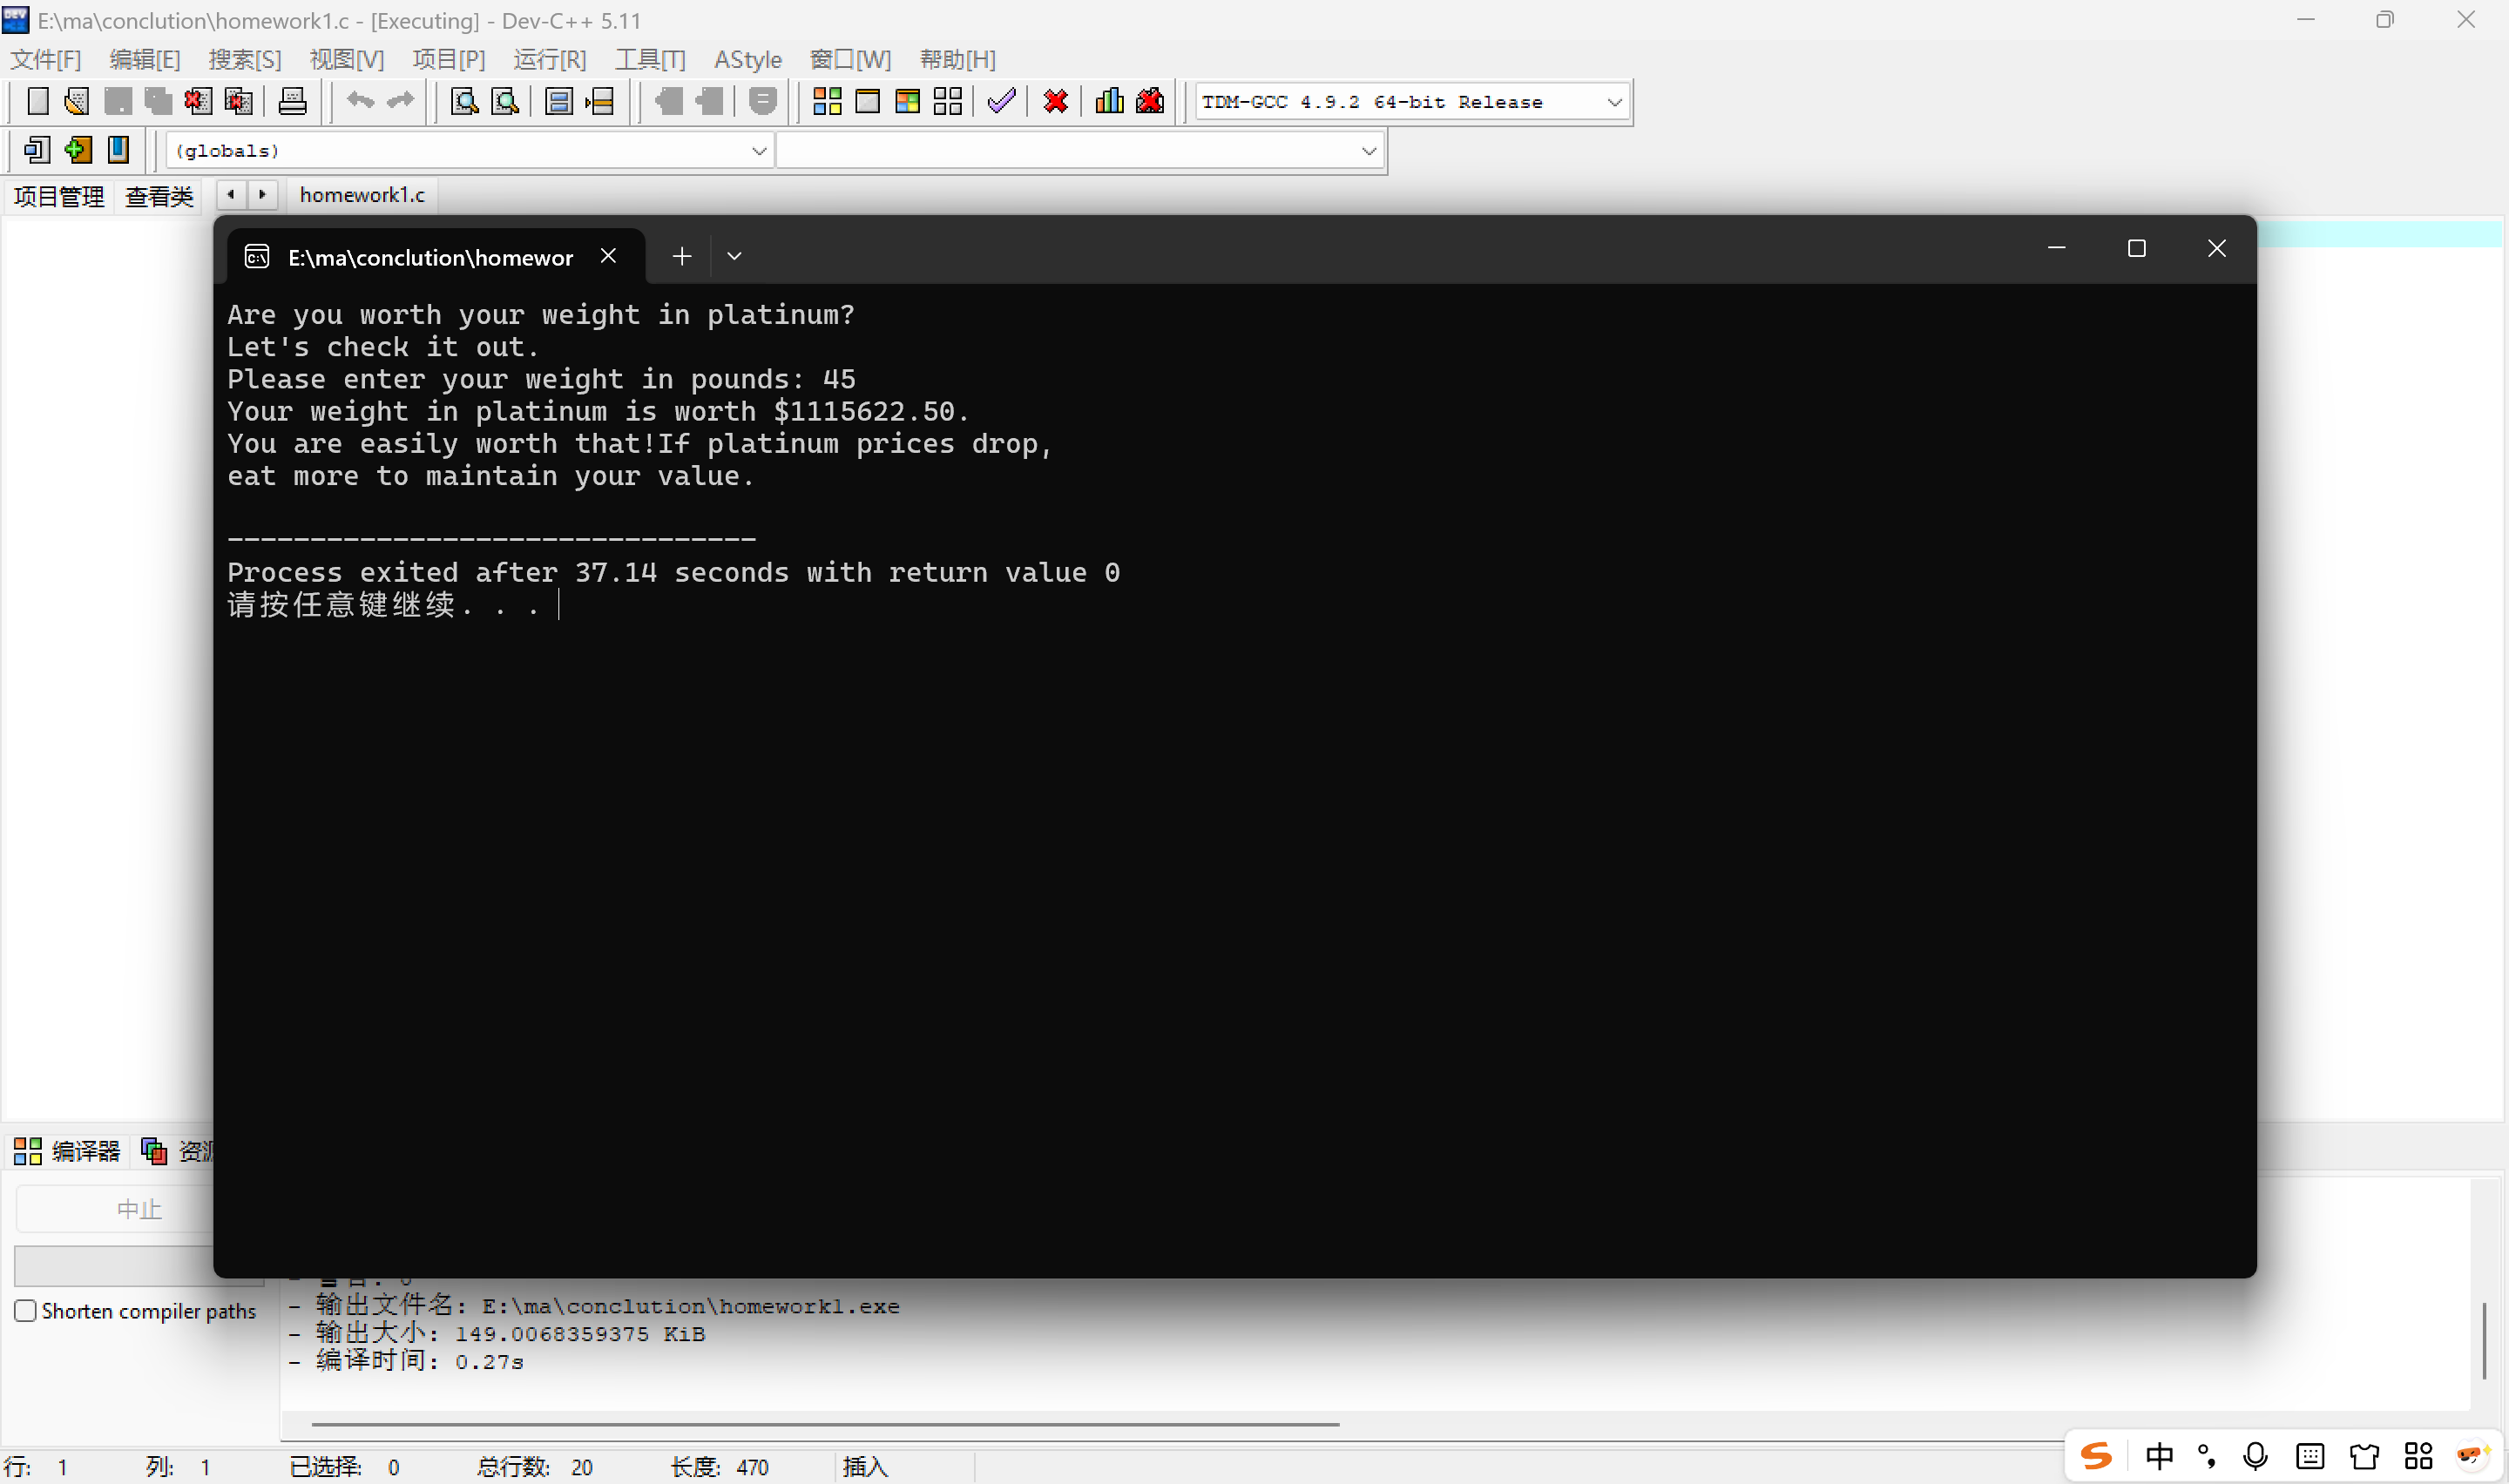Open the (globals) scope dropdown
Image resolution: width=2509 pixels, height=1484 pixels.
click(759, 151)
